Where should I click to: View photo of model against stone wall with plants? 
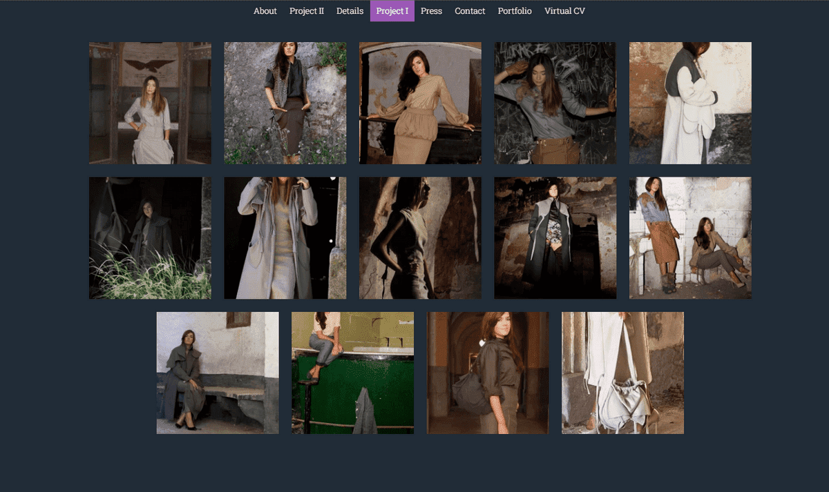[x=285, y=103]
